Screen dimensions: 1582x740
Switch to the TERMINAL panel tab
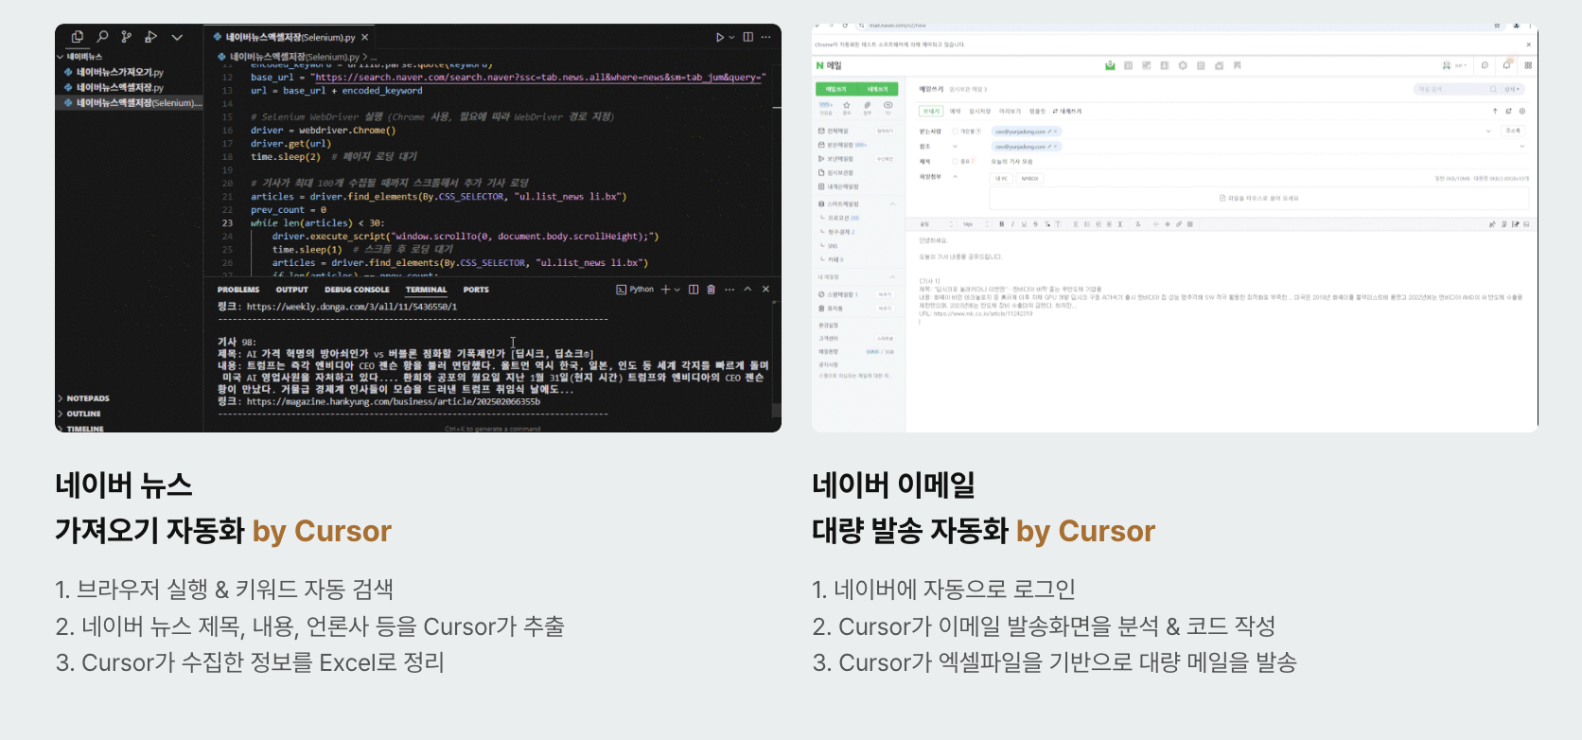426,290
